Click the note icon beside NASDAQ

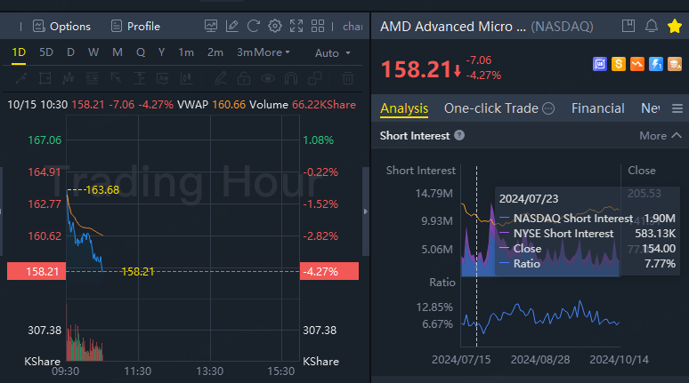pos(629,26)
